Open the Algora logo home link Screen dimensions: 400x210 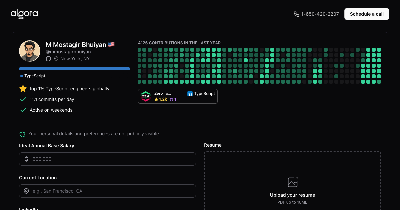[x=24, y=14]
